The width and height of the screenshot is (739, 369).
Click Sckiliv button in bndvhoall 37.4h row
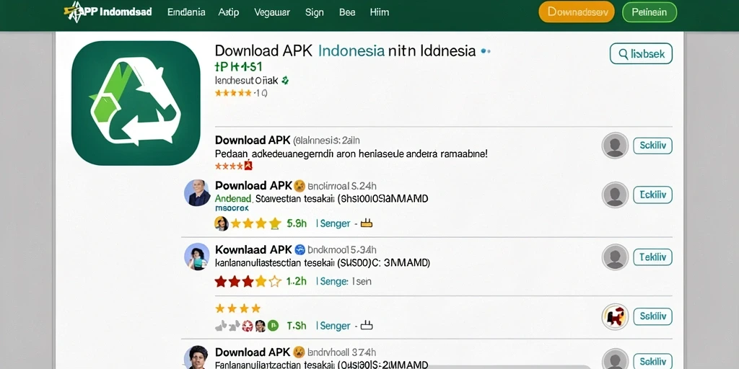(652, 361)
